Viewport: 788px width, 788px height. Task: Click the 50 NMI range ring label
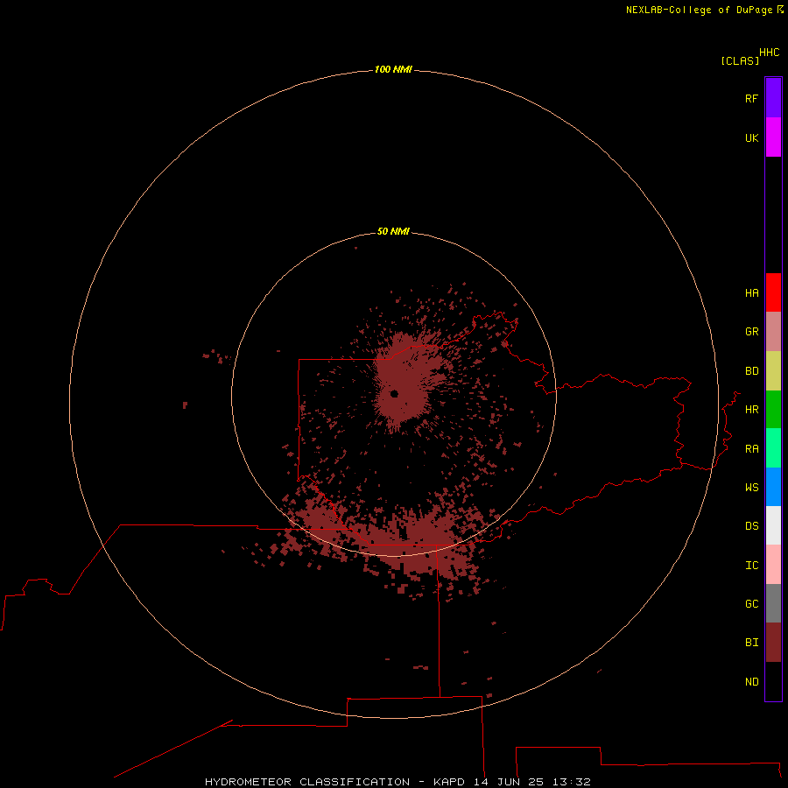pyautogui.click(x=393, y=231)
